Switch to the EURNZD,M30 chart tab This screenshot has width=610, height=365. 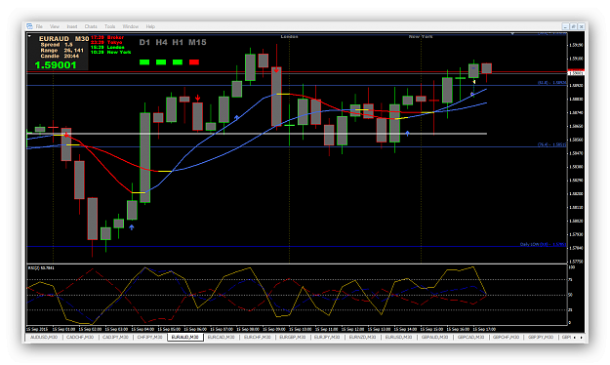(362, 337)
